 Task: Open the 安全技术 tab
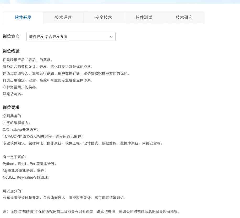point(103,17)
